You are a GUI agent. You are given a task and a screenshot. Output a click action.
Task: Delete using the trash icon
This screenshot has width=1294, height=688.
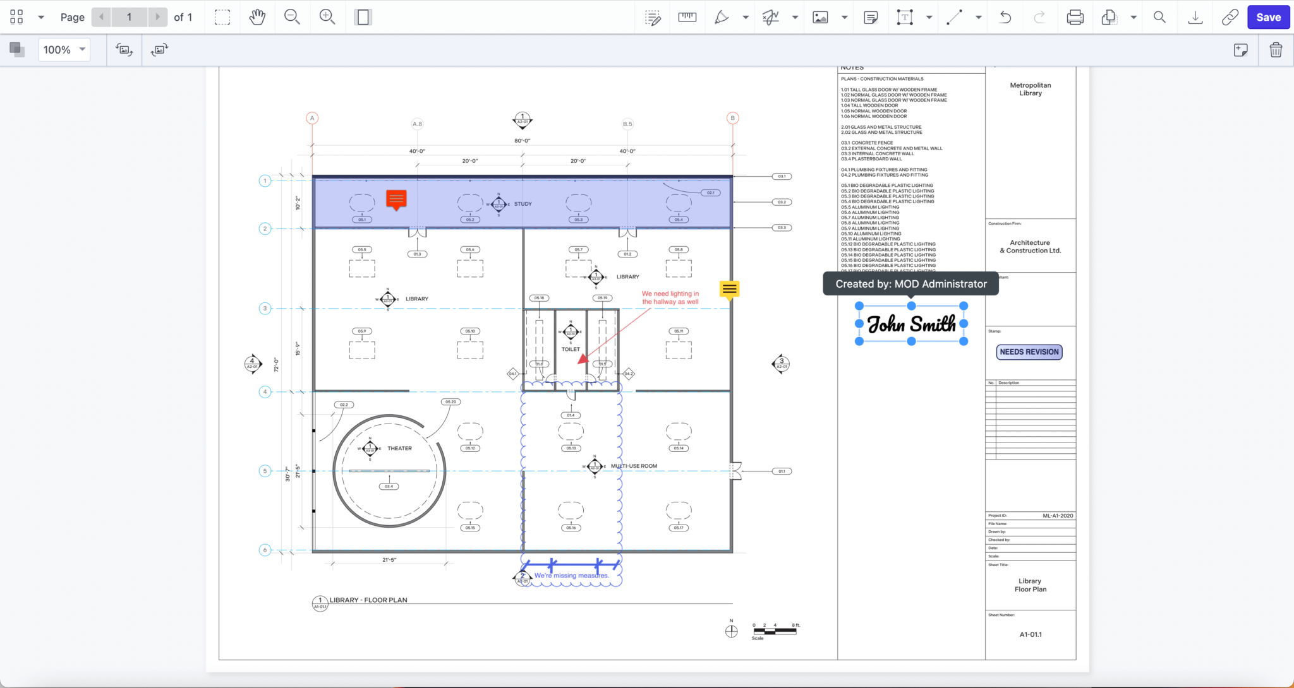(1276, 49)
